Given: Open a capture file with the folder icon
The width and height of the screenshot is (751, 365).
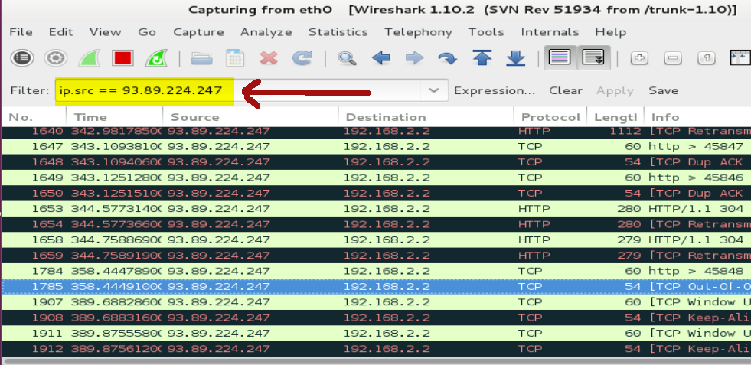Looking at the screenshot, I should (x=201, y=58).
